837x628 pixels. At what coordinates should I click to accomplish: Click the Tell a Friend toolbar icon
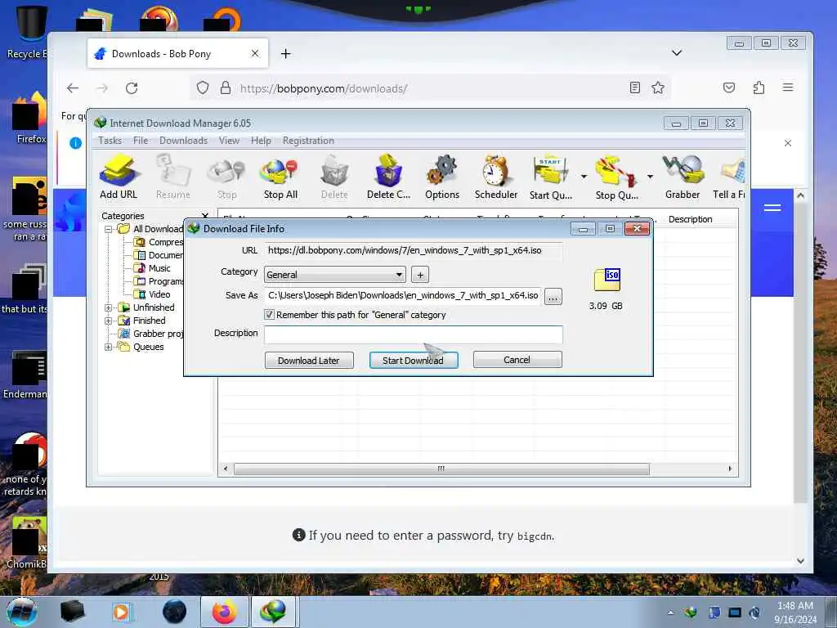click(729, 177)
